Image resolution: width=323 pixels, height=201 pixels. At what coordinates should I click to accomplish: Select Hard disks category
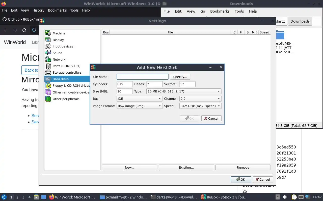coord(67,79)
